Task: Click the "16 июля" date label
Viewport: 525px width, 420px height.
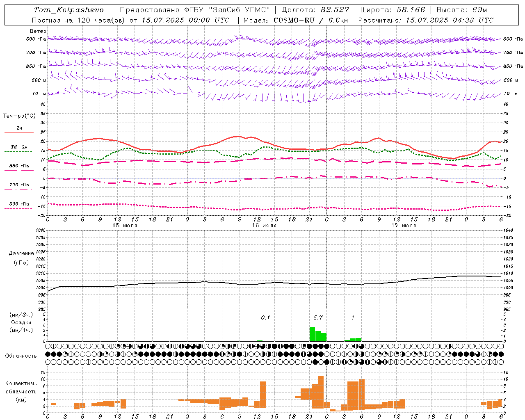Action: tap(264, 226)
